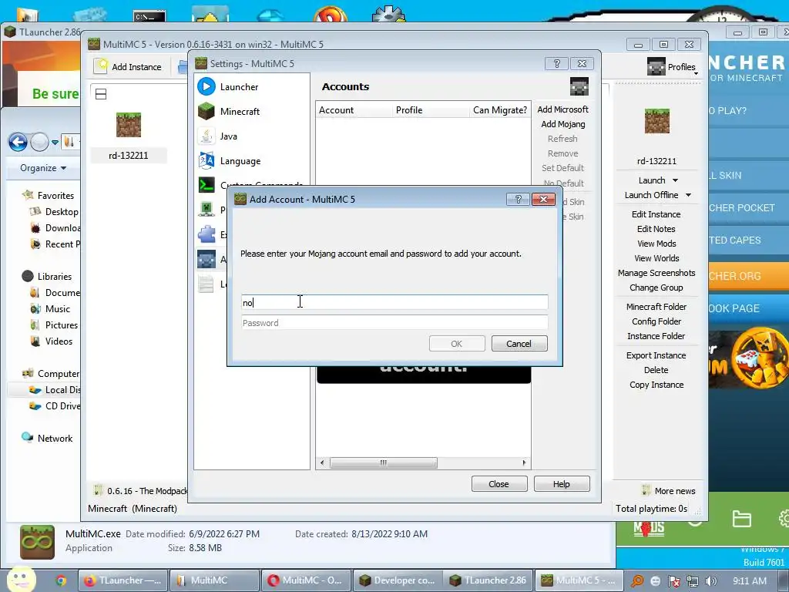Select Videos library in Explorer

tap(52, 341)
